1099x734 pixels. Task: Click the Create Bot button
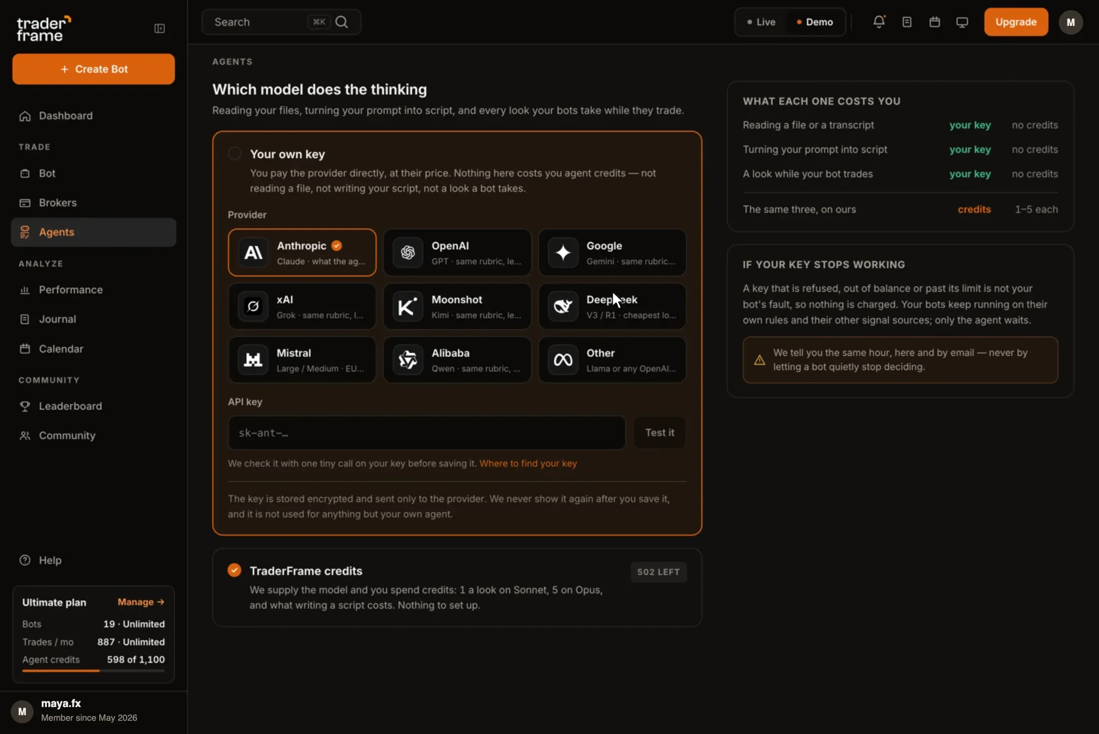94,69
